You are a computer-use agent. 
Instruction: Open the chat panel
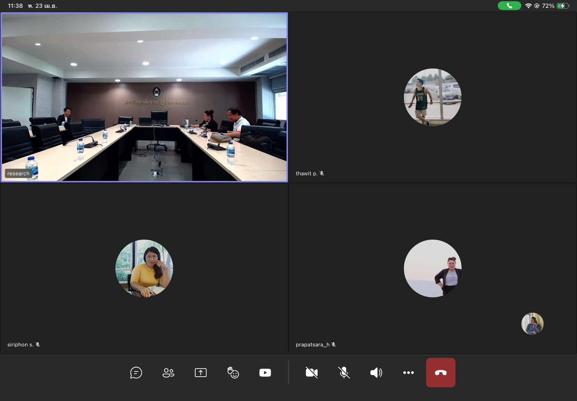tap(136, 372)
